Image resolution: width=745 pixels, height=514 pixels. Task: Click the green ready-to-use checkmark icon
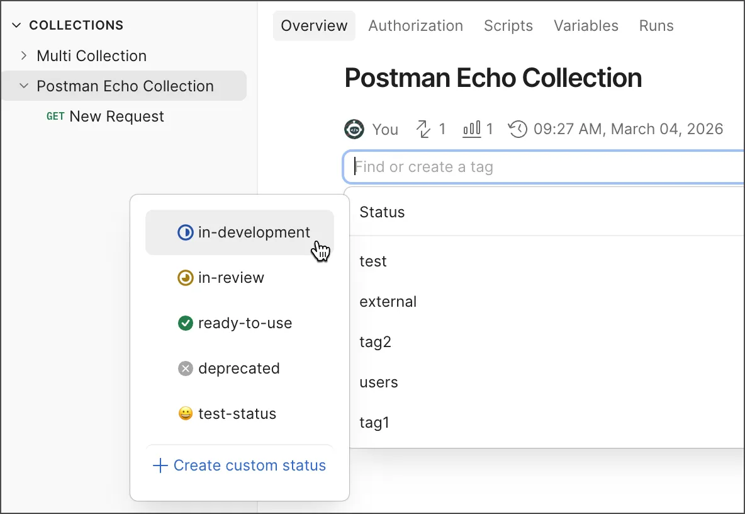coord(185,323)
